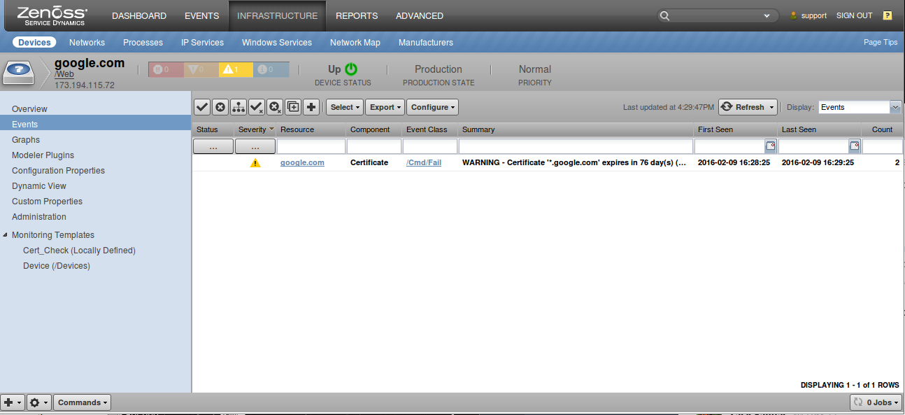The height and width of the screenshot is (415, 905).
Task: Open the Status filter button
Action: point(213,146)
